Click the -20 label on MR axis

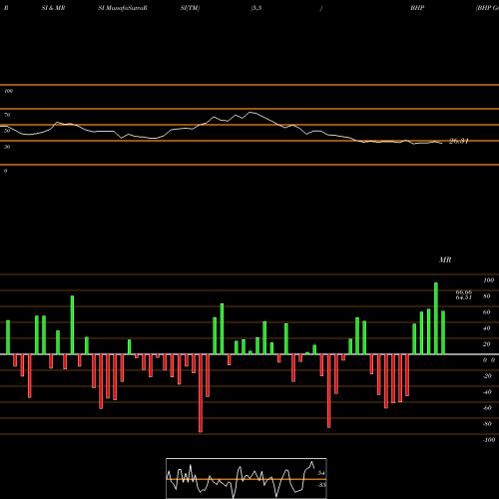(x=487, y=376)
